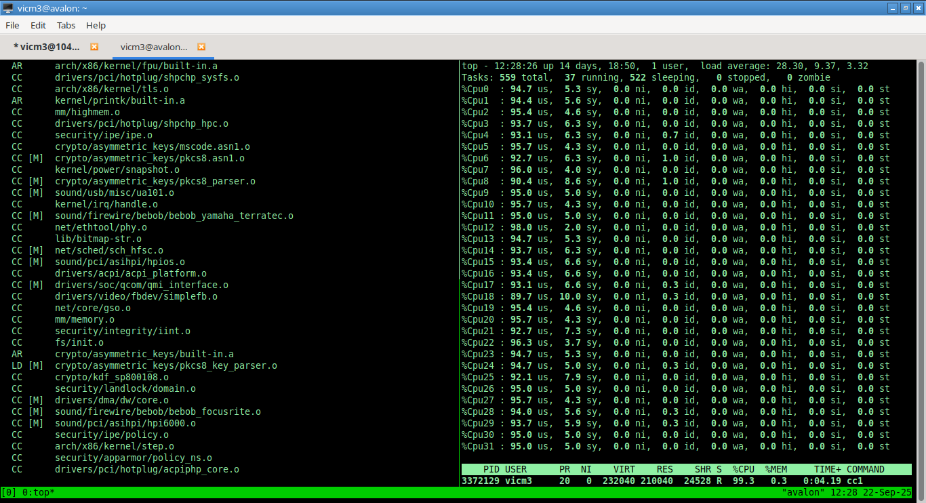Viewport: 926px width, 503px height.
Task: Select the vicm3@avalon tab
Action: [x=154, y=47]
